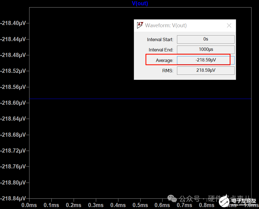Click the -218.40µV y-axis label
Viewport: 259px width, 209px height.
[x=13, y=23]
